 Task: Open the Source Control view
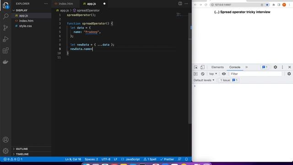5,27
